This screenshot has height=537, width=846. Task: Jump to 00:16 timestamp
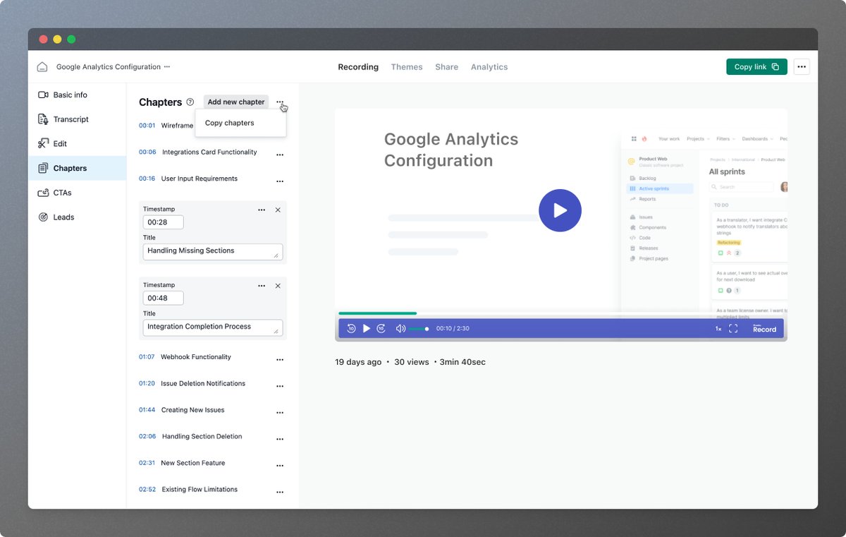pos(147,179)
